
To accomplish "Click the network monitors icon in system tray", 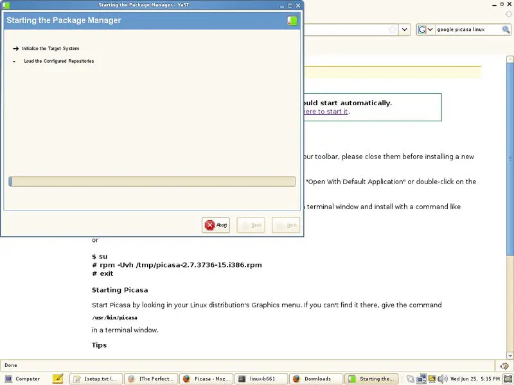I will (421, 379).
